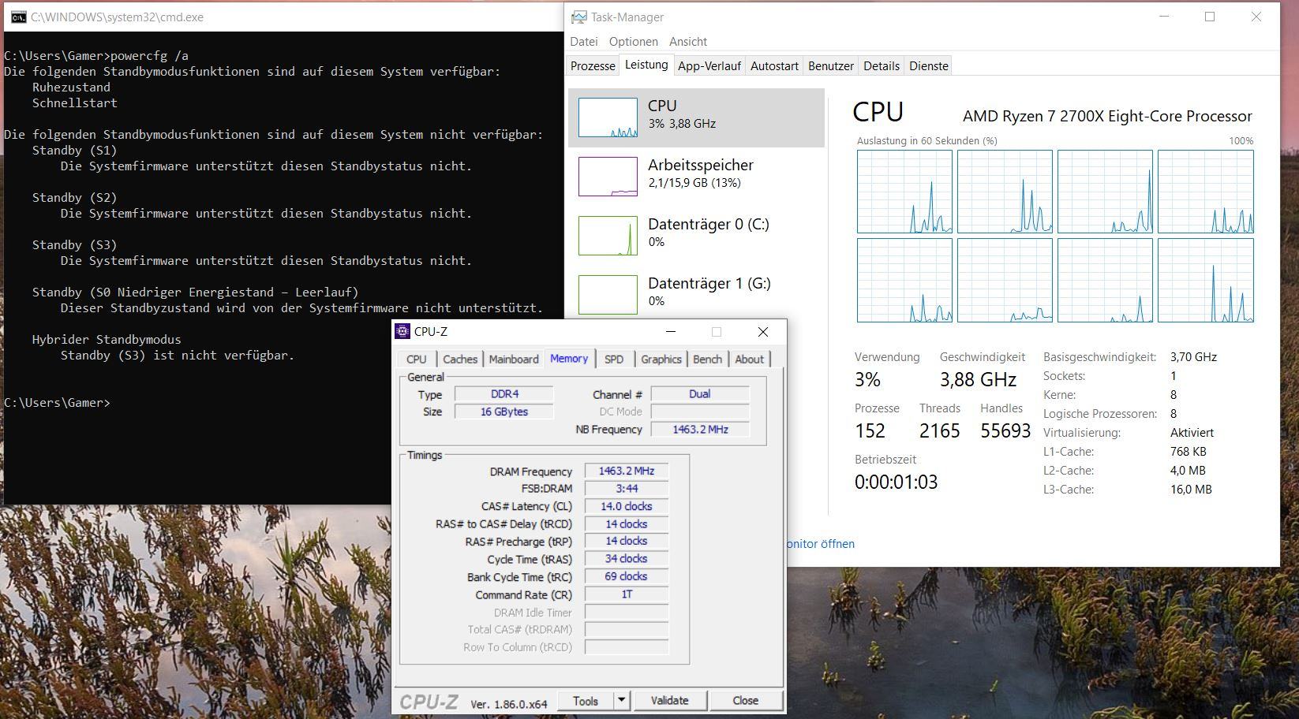Click the tRC value 69 clocks
Viewport: 1299px width, 719px height.
tap(627, 576)
